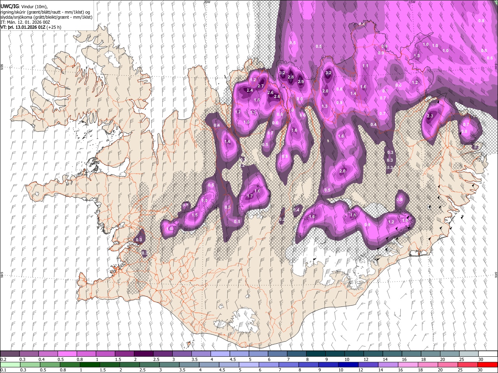Click the upper legend swatch starting at 0.2

[x=10, y=354]
